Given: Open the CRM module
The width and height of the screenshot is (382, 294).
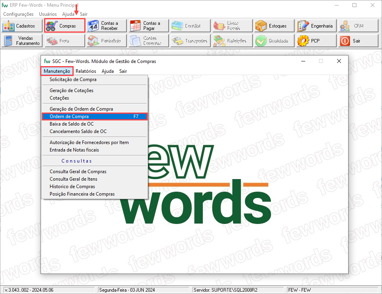Looking at the screenshot, I should click(x=358, y=26).
